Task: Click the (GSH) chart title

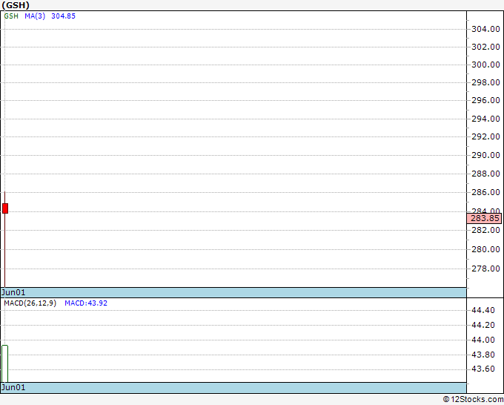Action: 16,5
